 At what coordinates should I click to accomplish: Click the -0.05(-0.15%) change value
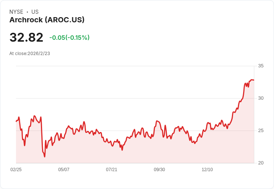[x=69, y=38]
